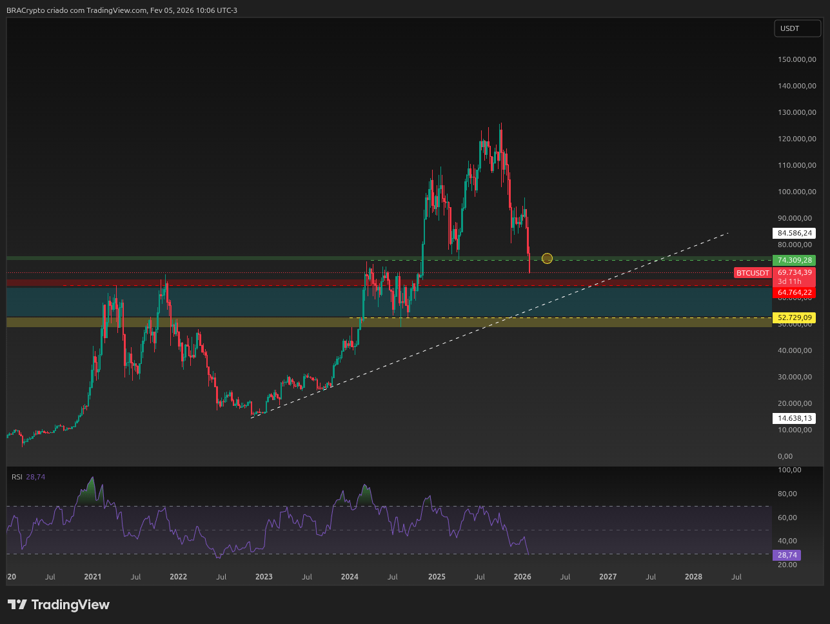Click the 3d 11h candle countdown label

click(x=789, y=282)
